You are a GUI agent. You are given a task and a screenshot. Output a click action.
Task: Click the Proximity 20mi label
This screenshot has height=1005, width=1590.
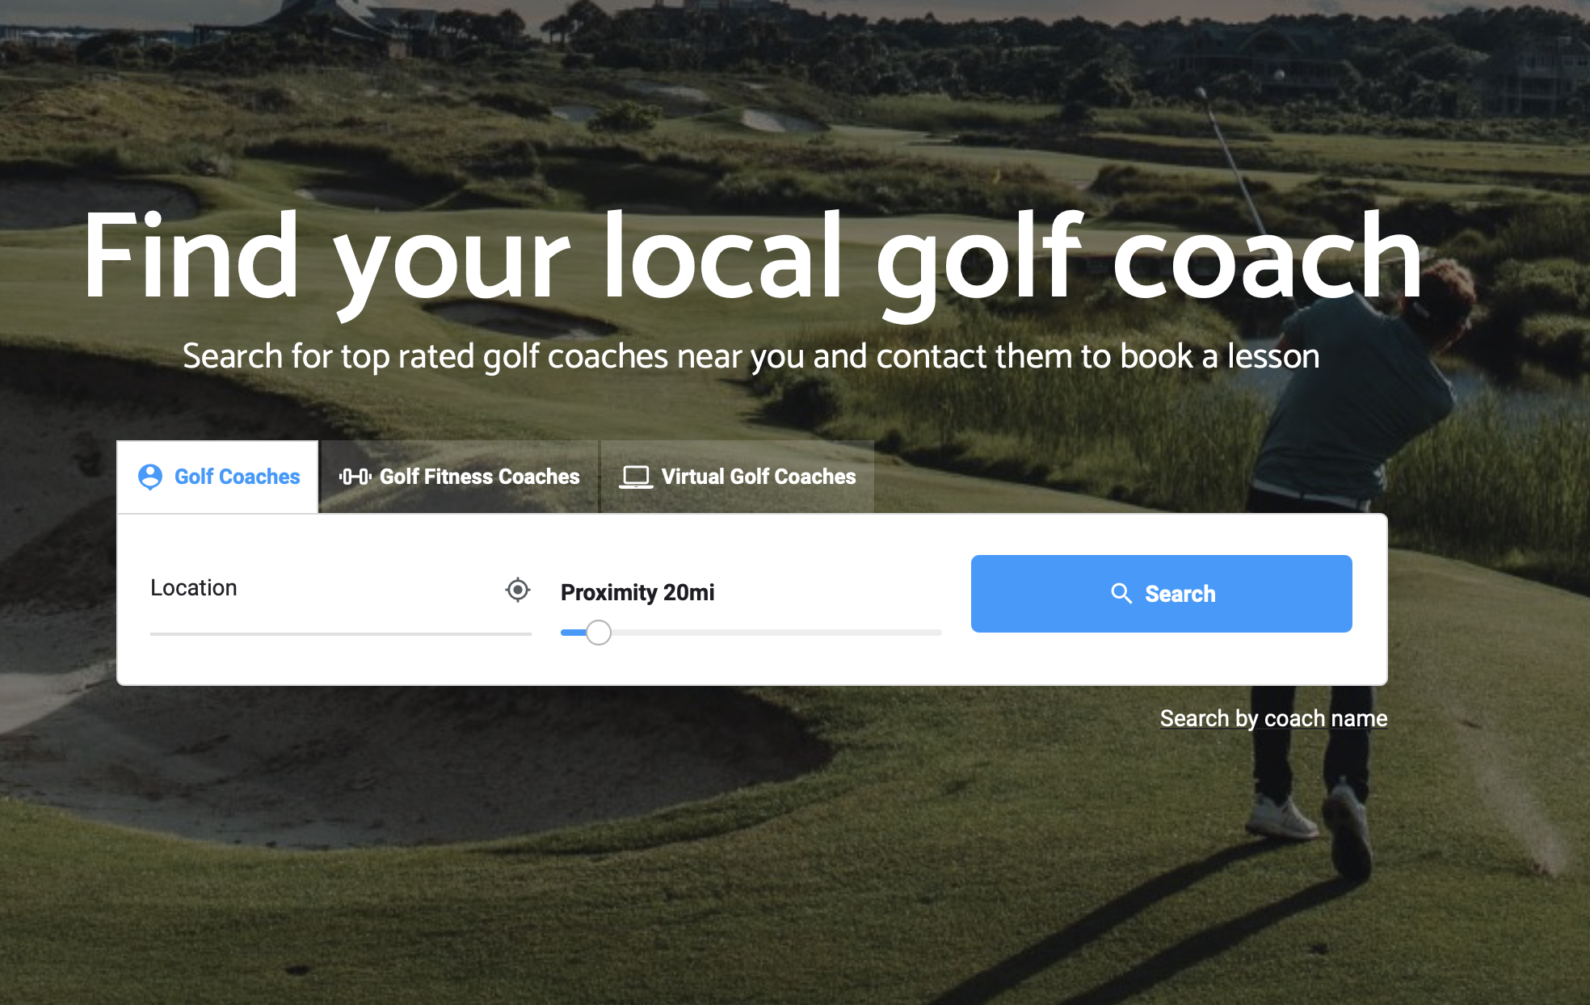[x=637, y=592]
